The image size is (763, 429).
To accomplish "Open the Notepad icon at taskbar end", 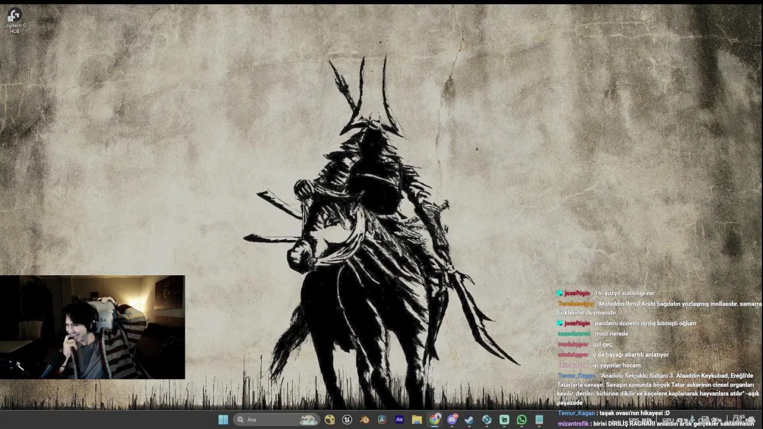I will pyautogui.click(x=539, y=419).
